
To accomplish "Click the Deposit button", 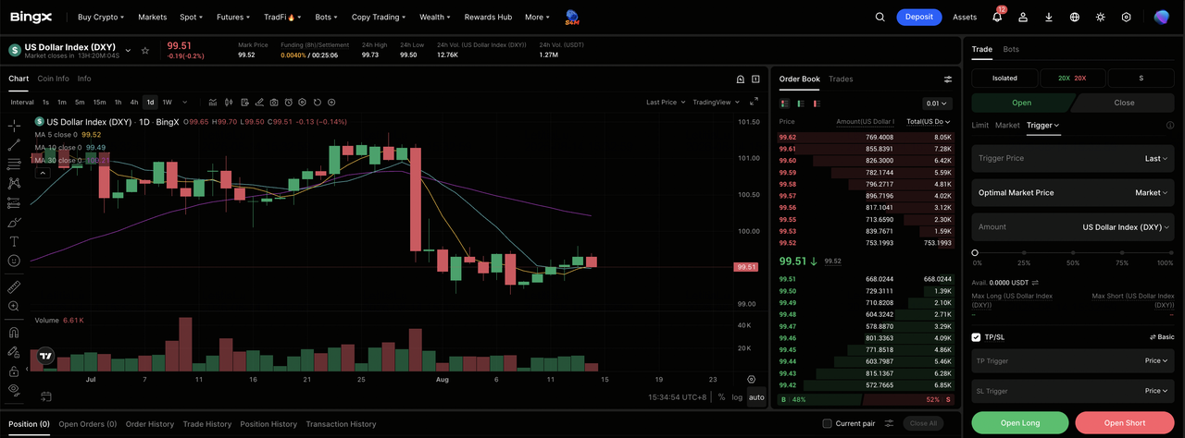I will (918, 17).
